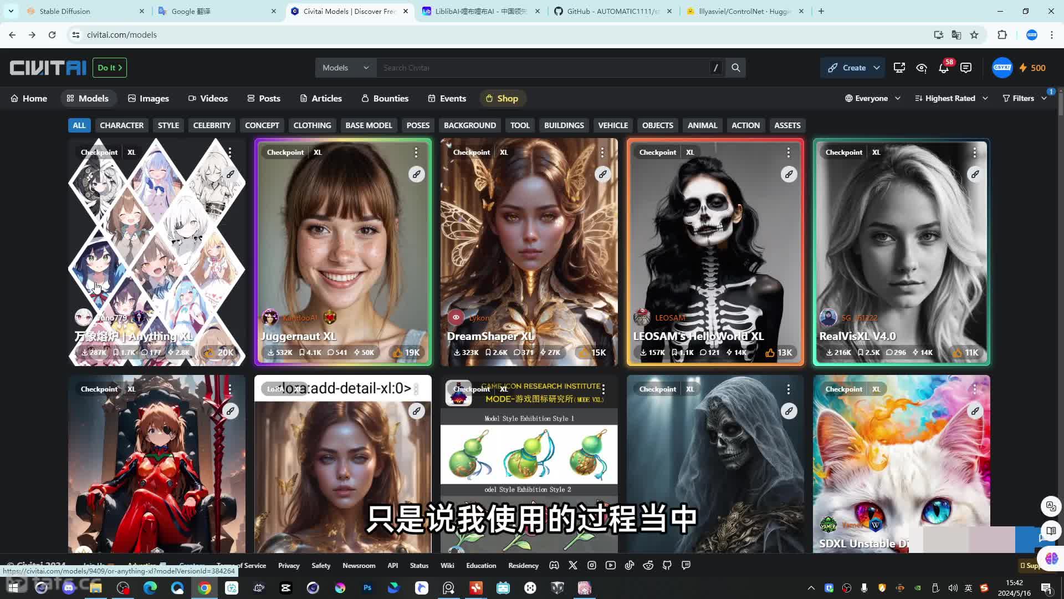Image resolution: width=1064 pixels, height=599 pixels.
Task: Go to the Home tab
Action: (29, 98)
